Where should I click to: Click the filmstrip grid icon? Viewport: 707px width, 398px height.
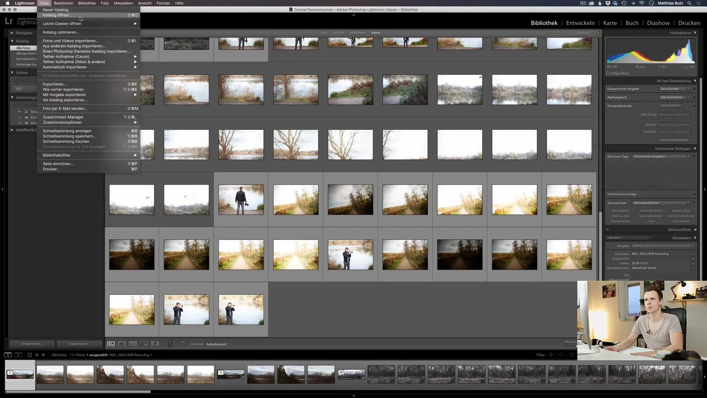coord(30,355)
